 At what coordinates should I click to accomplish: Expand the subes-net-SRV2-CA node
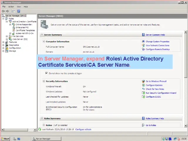click(x=10, y=33)
